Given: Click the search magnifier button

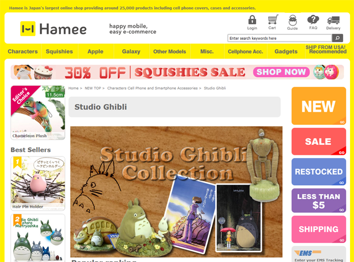Looking at the screenshot, I should click(337, 38).
